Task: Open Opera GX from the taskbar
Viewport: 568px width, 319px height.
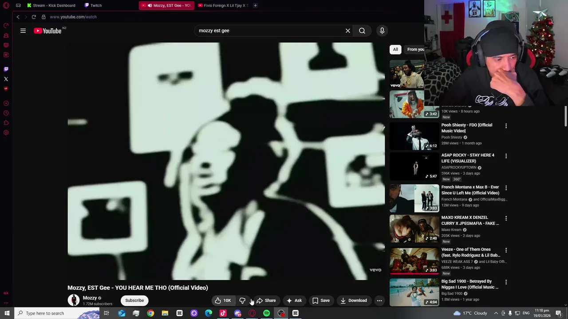Action: (x=252, y=313)
